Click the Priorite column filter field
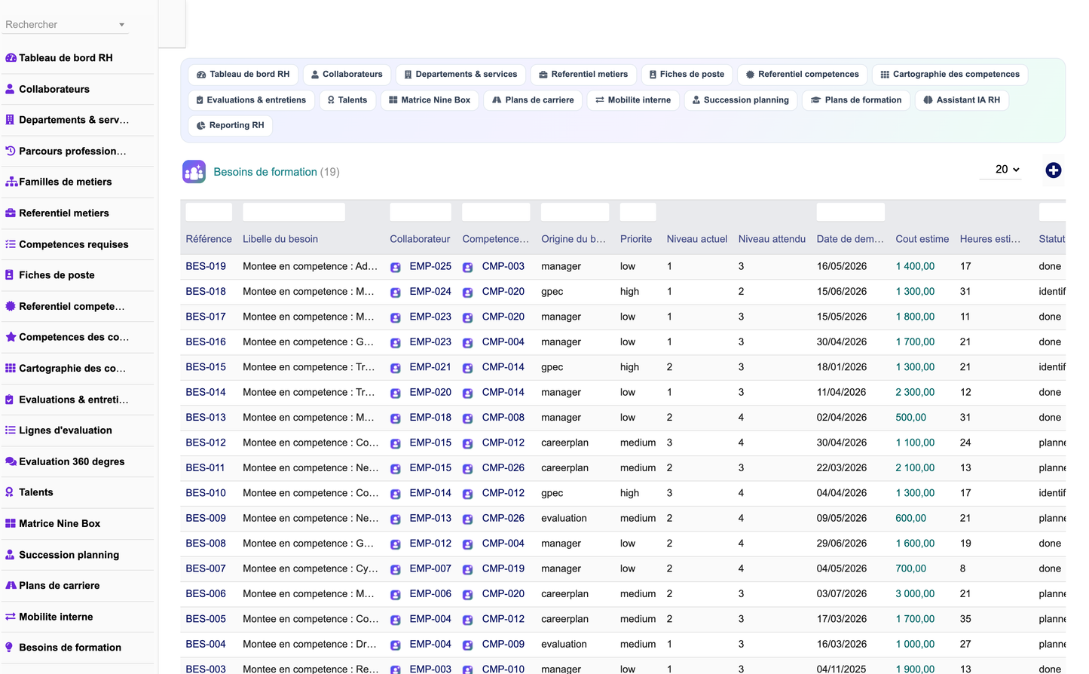 638,212
